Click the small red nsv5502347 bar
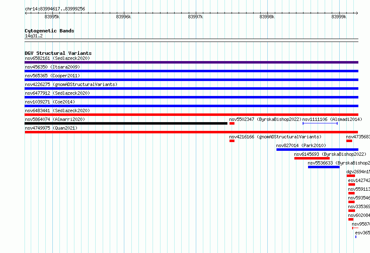The width and height of the screenshot is (370, 253). [x=232, y=123]
